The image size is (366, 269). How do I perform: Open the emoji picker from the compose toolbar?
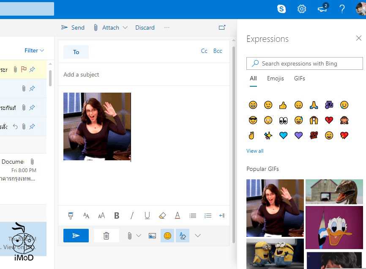[167, 235]
